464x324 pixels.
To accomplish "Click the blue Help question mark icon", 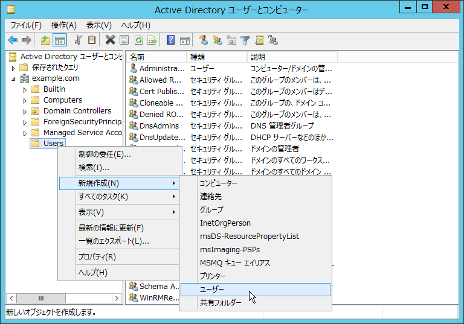I will click(171, 40).
